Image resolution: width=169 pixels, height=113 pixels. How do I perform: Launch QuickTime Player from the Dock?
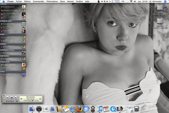pyautogui.click(x=113, y=109)
